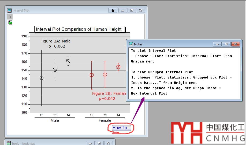Select the black data point at Male 14

tap(68, 61)
